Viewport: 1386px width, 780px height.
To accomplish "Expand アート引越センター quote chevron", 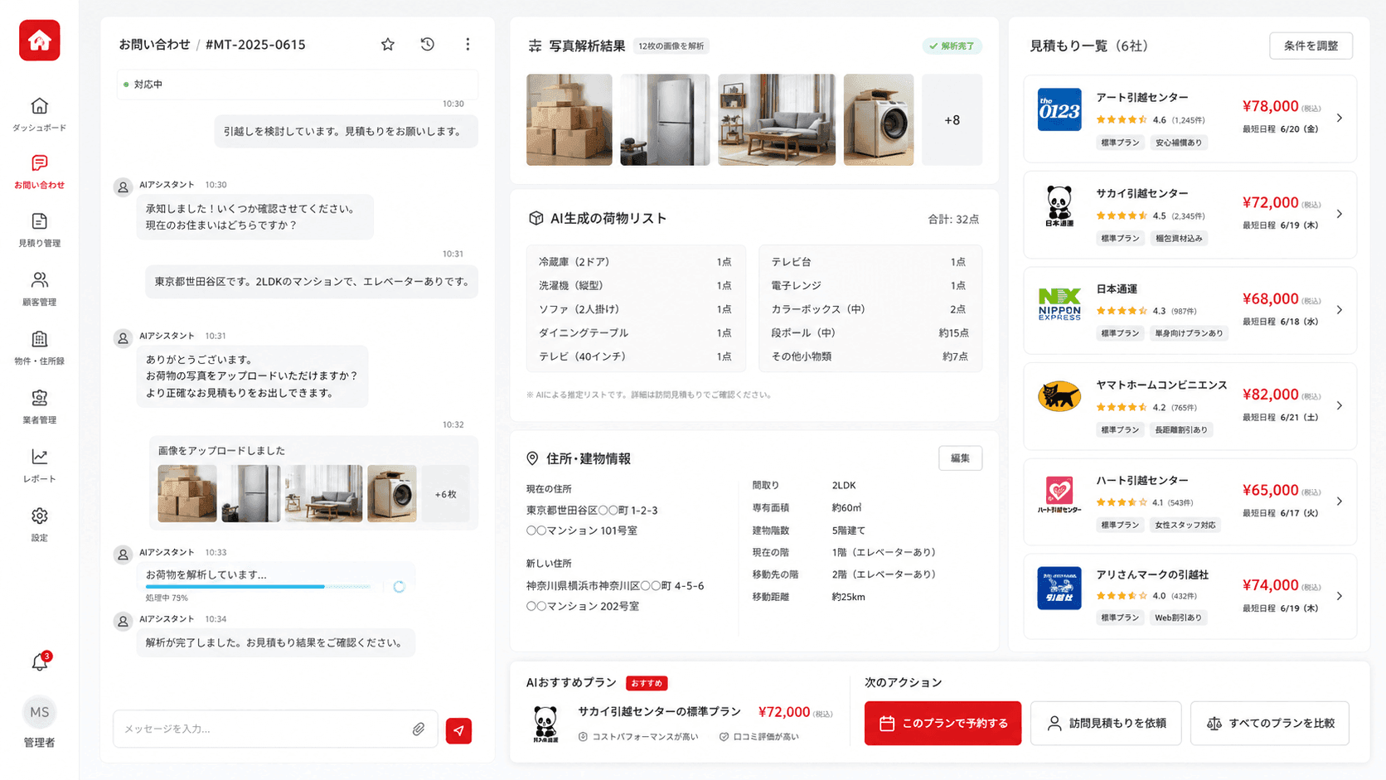I will pos(1340,119).
